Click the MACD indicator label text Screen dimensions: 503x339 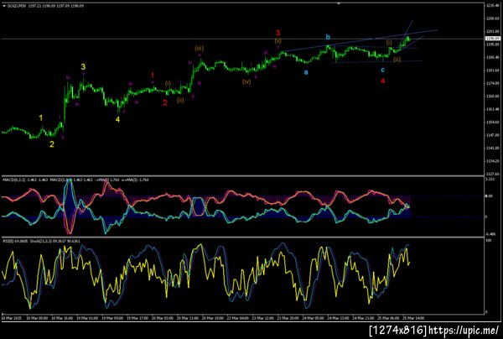[x=75, y=180]
